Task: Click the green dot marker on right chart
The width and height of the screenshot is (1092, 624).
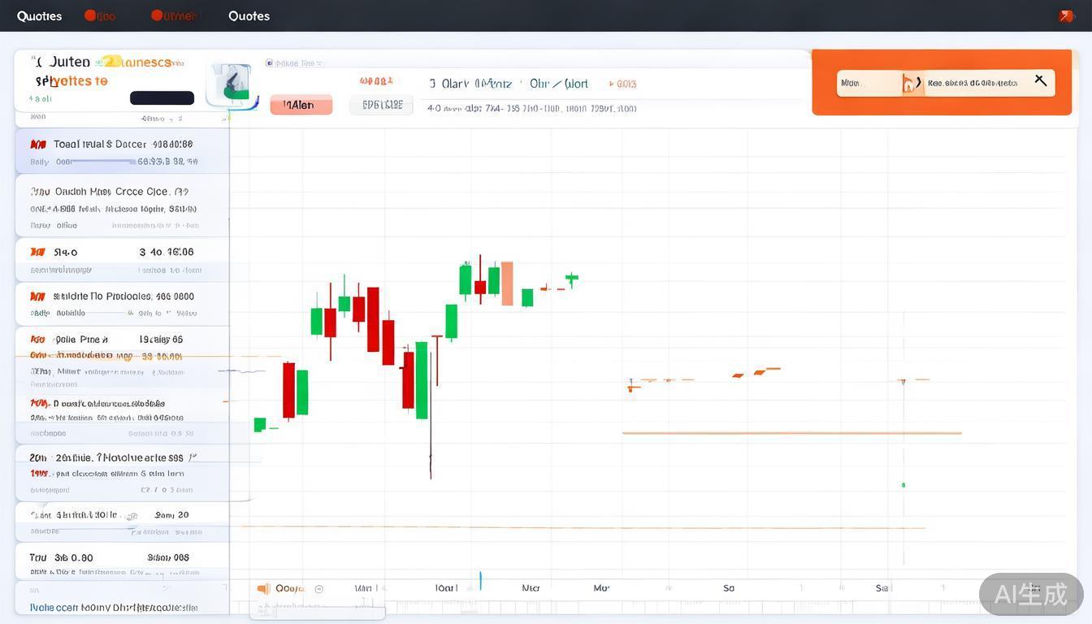Action: click(903, 485)
